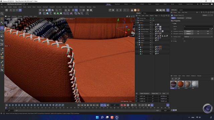Open the MoGraph menu

[x=45, y=7]
